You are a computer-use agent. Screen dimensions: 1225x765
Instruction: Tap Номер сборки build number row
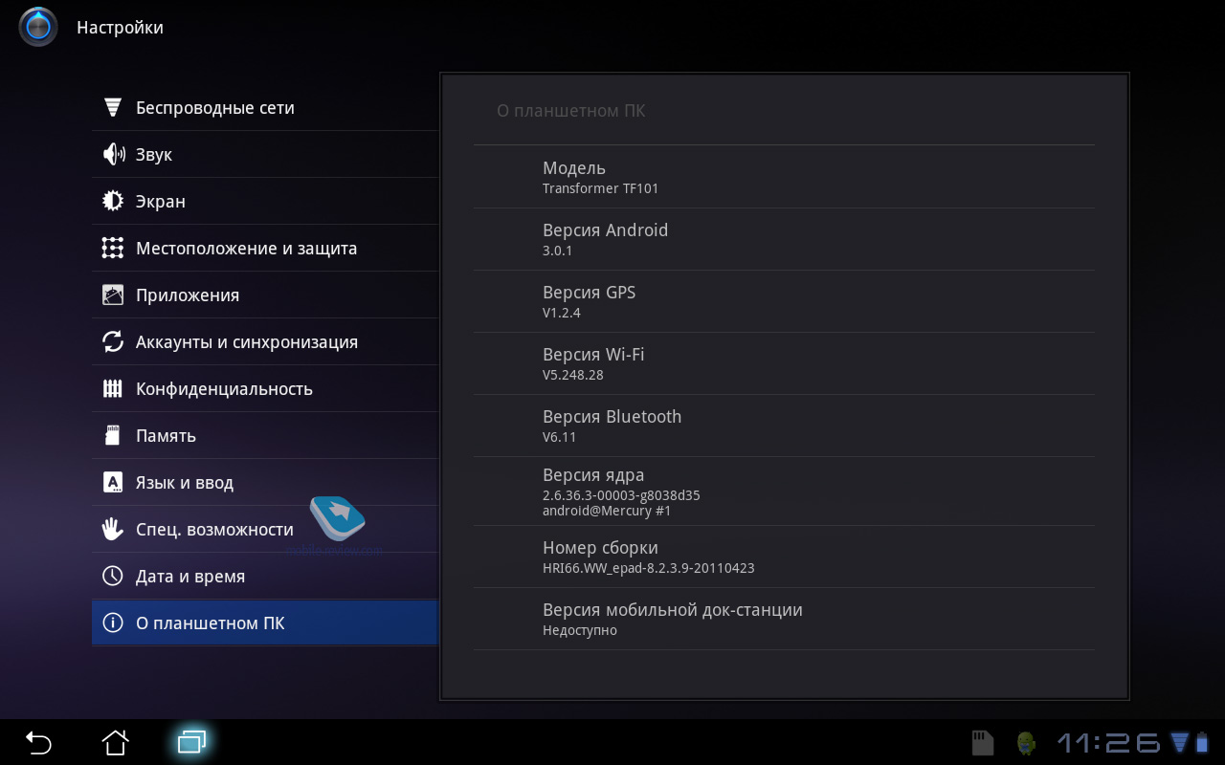click(x=784, y=557)
